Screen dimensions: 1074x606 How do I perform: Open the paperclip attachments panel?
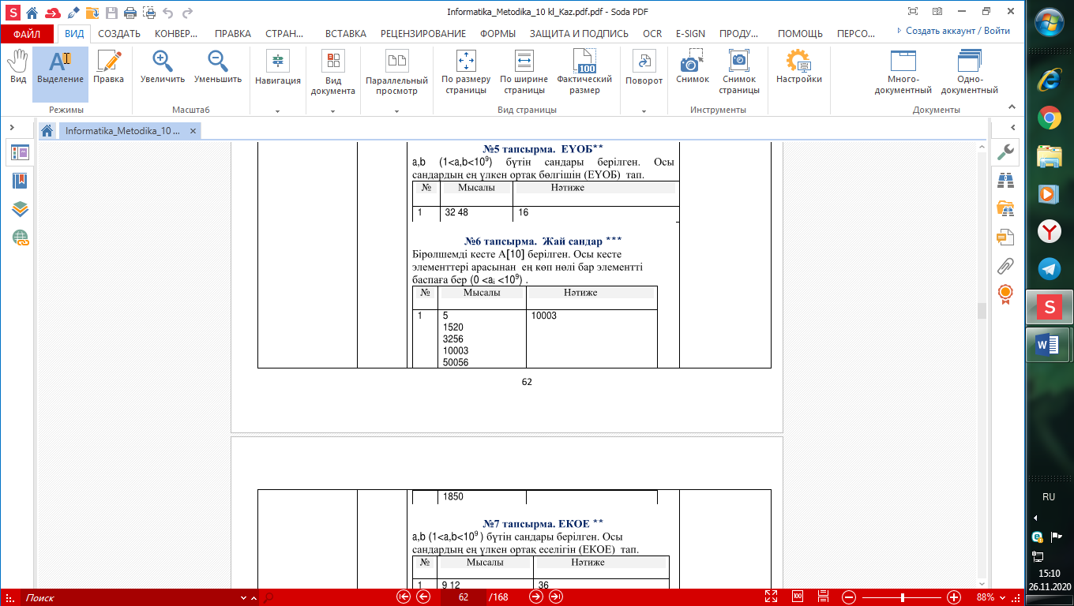coord(1005,265)
